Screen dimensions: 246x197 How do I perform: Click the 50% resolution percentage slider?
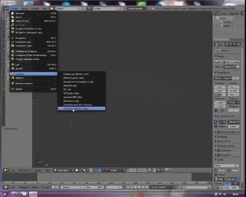(x=220, y=95)
